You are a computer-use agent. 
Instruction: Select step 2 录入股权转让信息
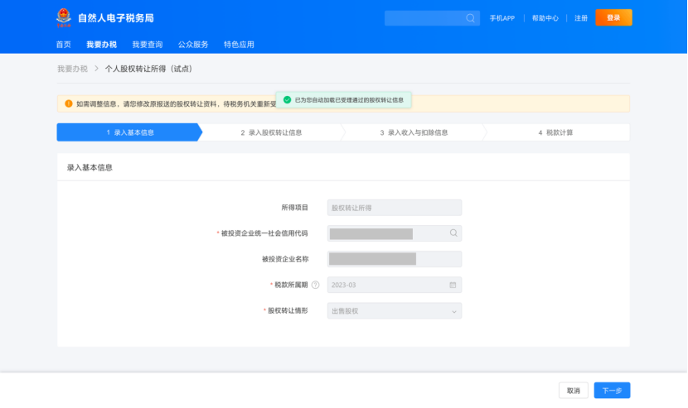271,132
